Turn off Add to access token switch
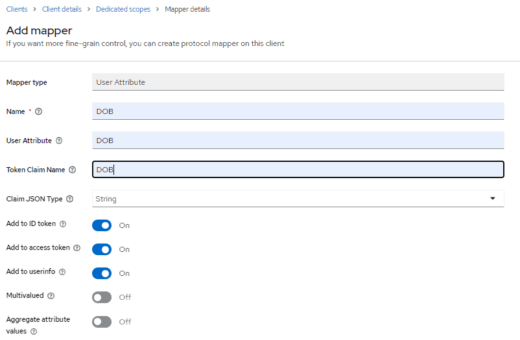Screen dimensions: 520x340 [x=102, y=249]
